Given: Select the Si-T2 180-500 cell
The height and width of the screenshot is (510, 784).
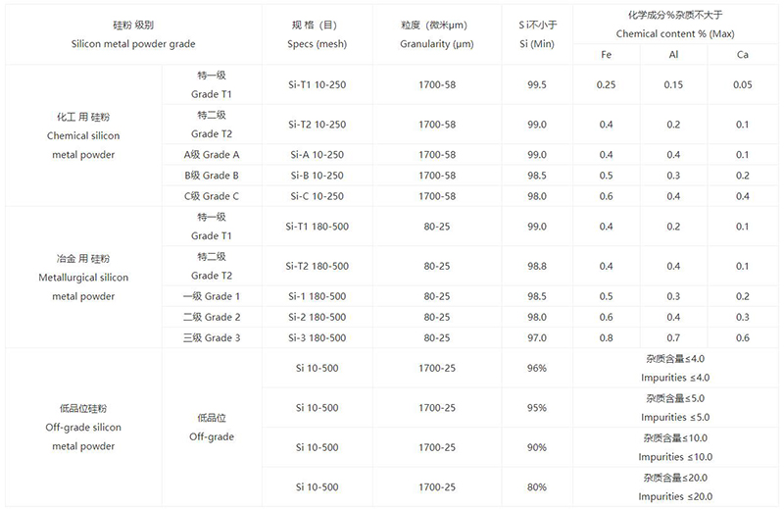Looking at the screenshot, I should point(317,267).
